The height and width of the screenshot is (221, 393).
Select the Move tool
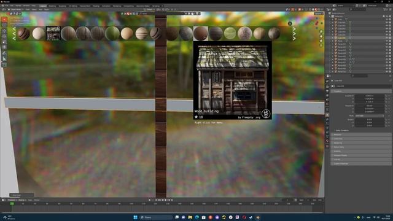pos(4,31)
